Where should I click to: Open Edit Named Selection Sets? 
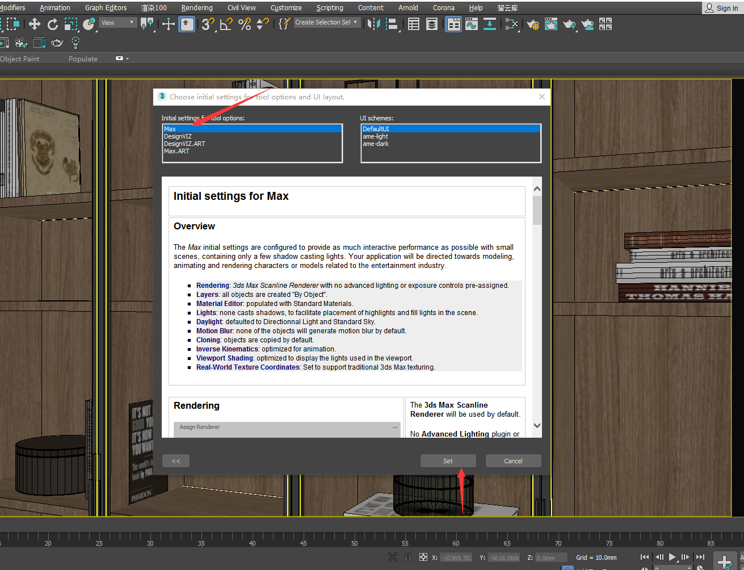tap(284, 24)
